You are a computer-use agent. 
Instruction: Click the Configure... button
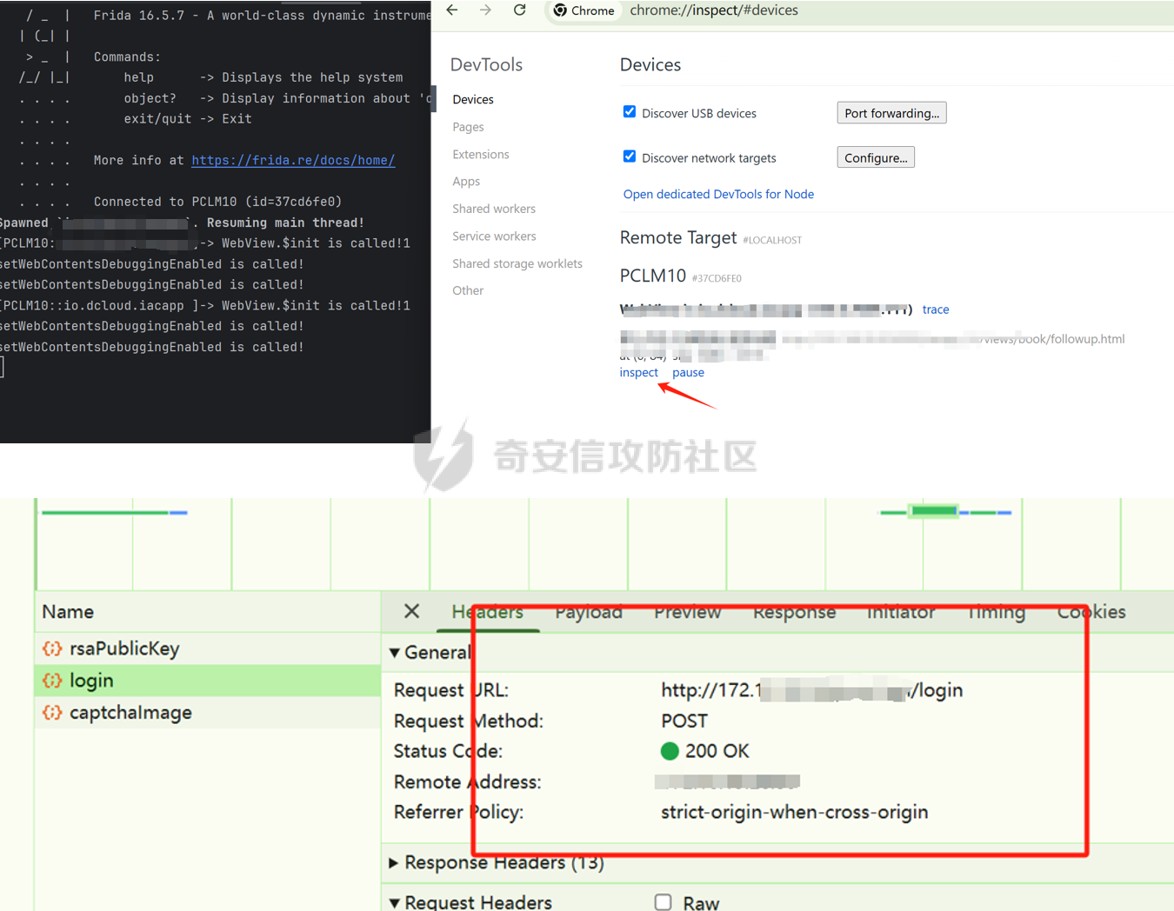[x=876, y=157]
